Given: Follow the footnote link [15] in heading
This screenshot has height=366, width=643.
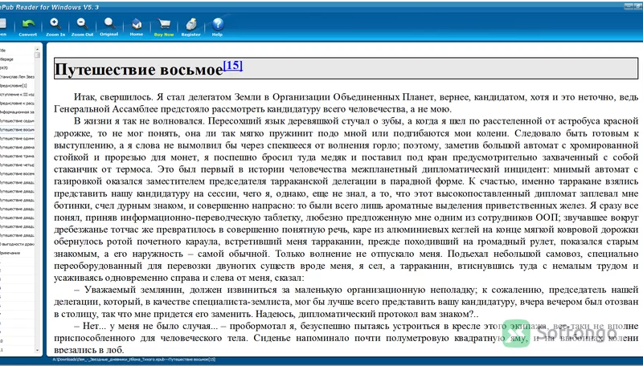Looking at the screenshot, I should click(233, 66).
